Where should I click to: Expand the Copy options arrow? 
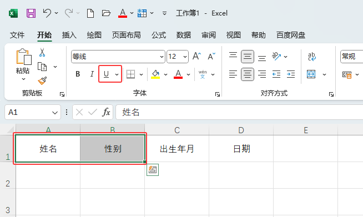click(x=56, y=67)
